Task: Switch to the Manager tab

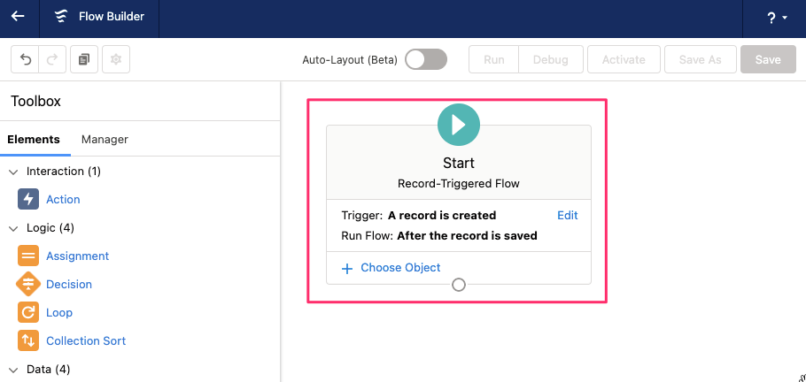Action: 105,139
